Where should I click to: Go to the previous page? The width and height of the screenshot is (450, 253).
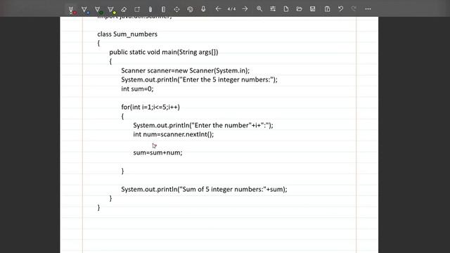219,9
